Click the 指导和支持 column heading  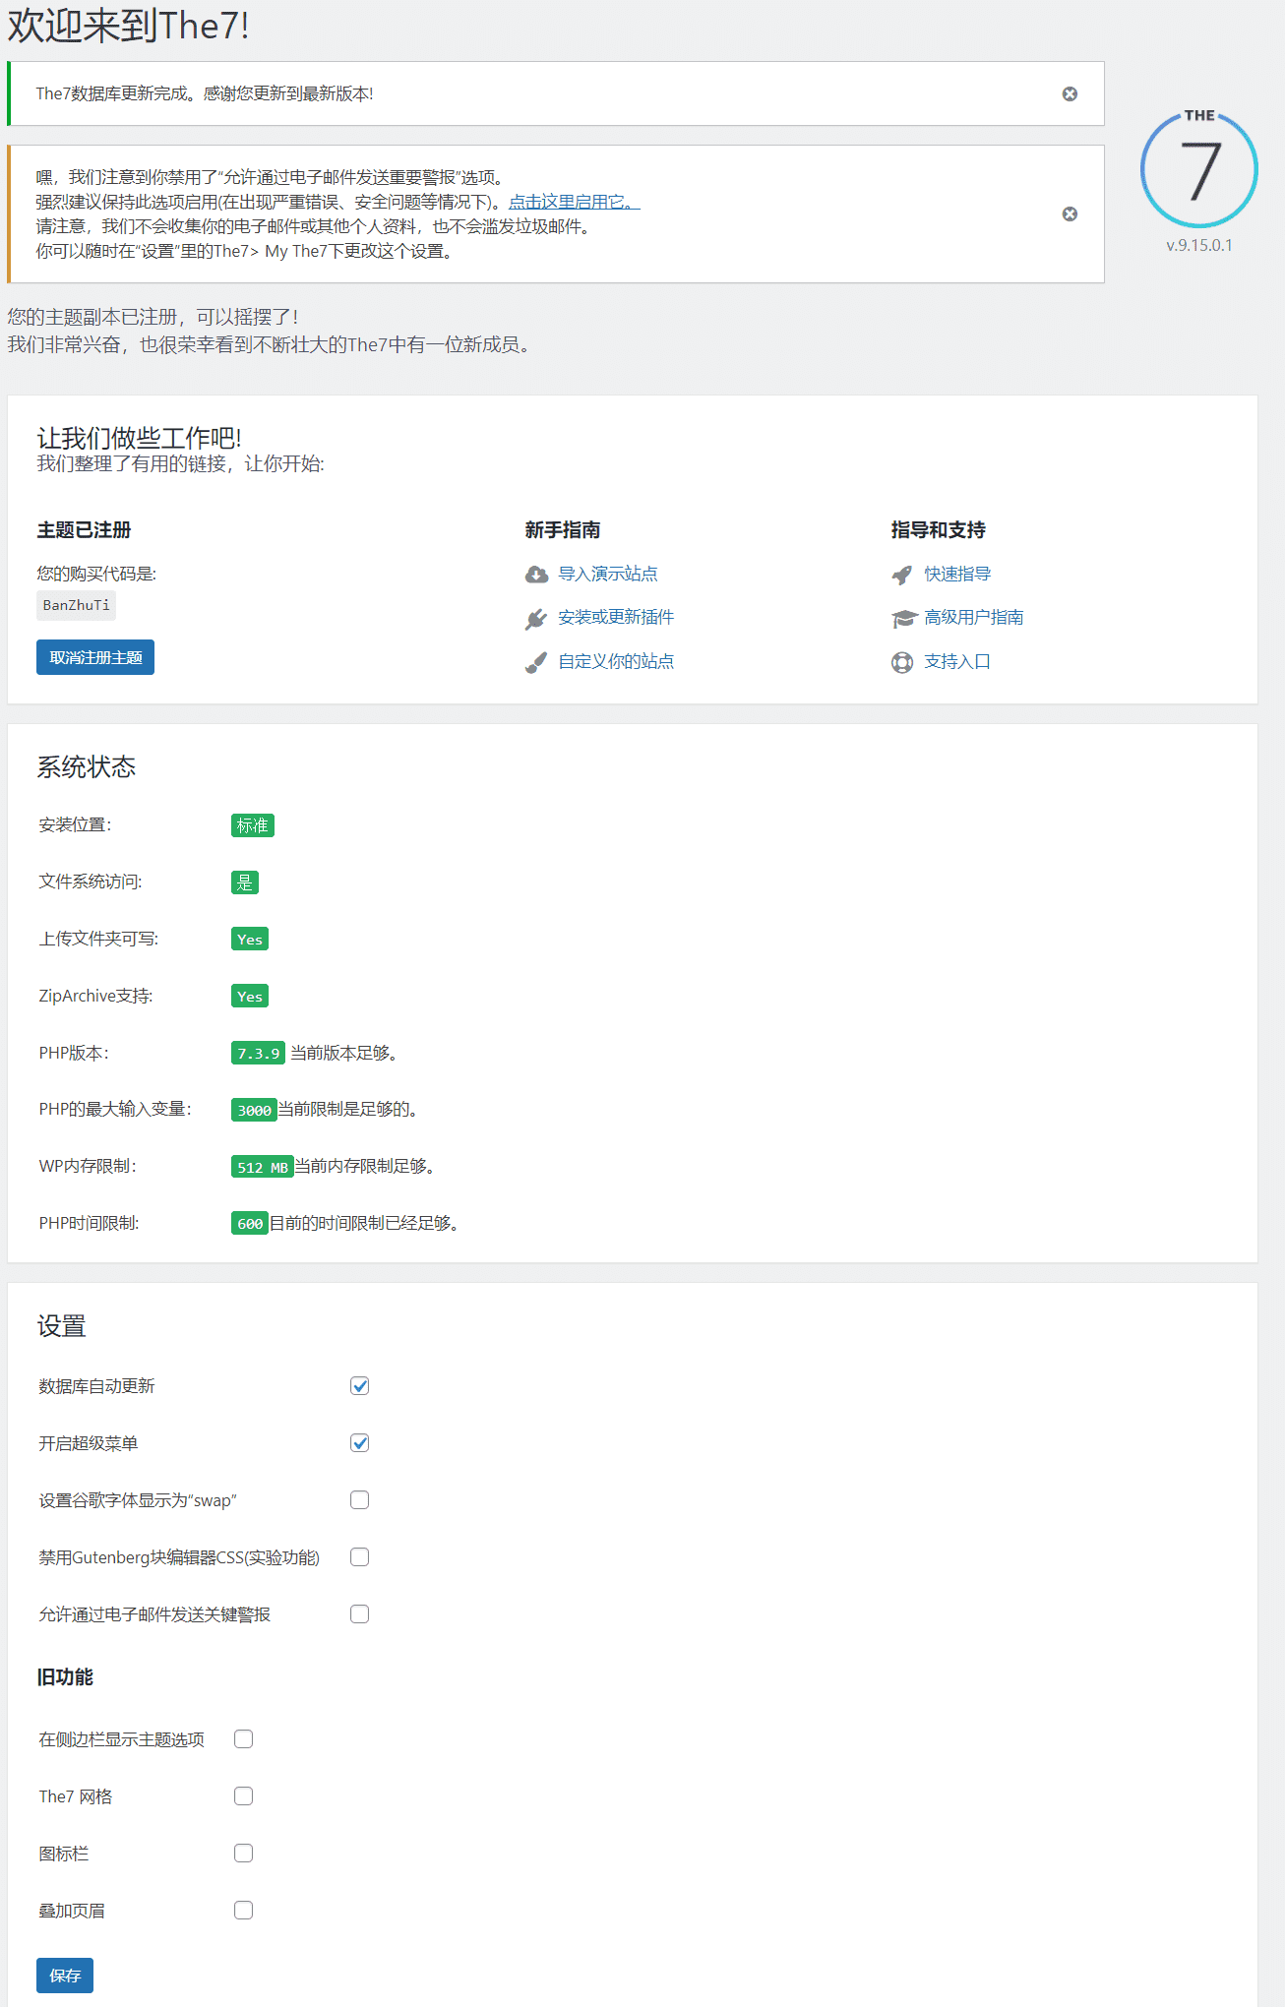[x=939, y=530]
